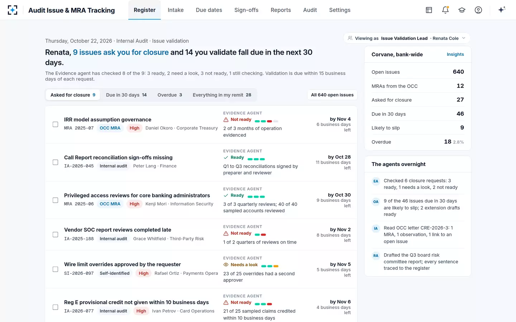Switch to the Intake tab

point(176,10)
